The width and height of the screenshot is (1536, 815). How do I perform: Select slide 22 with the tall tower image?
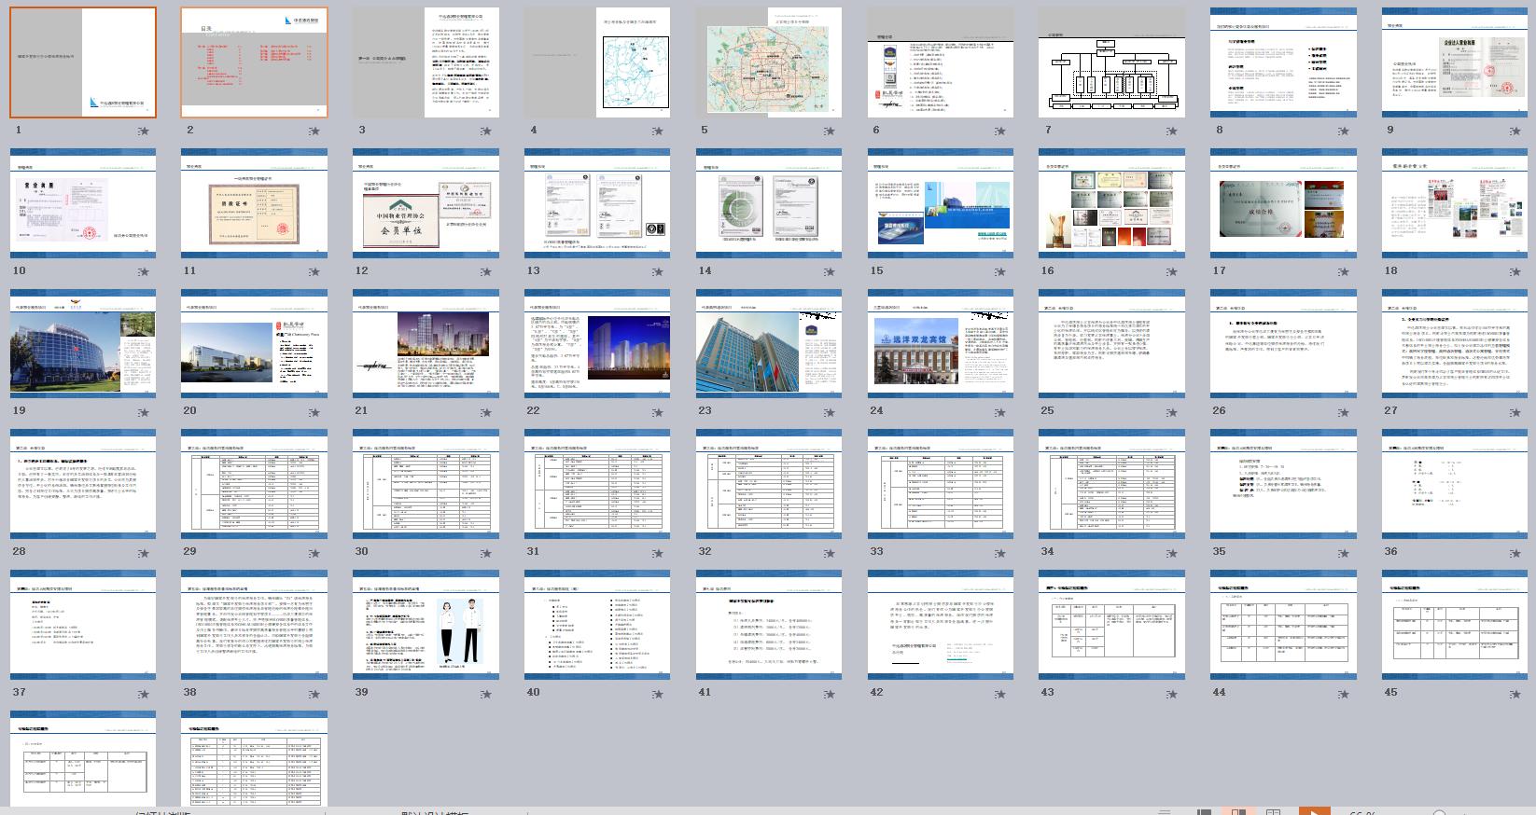pos(597,344)
